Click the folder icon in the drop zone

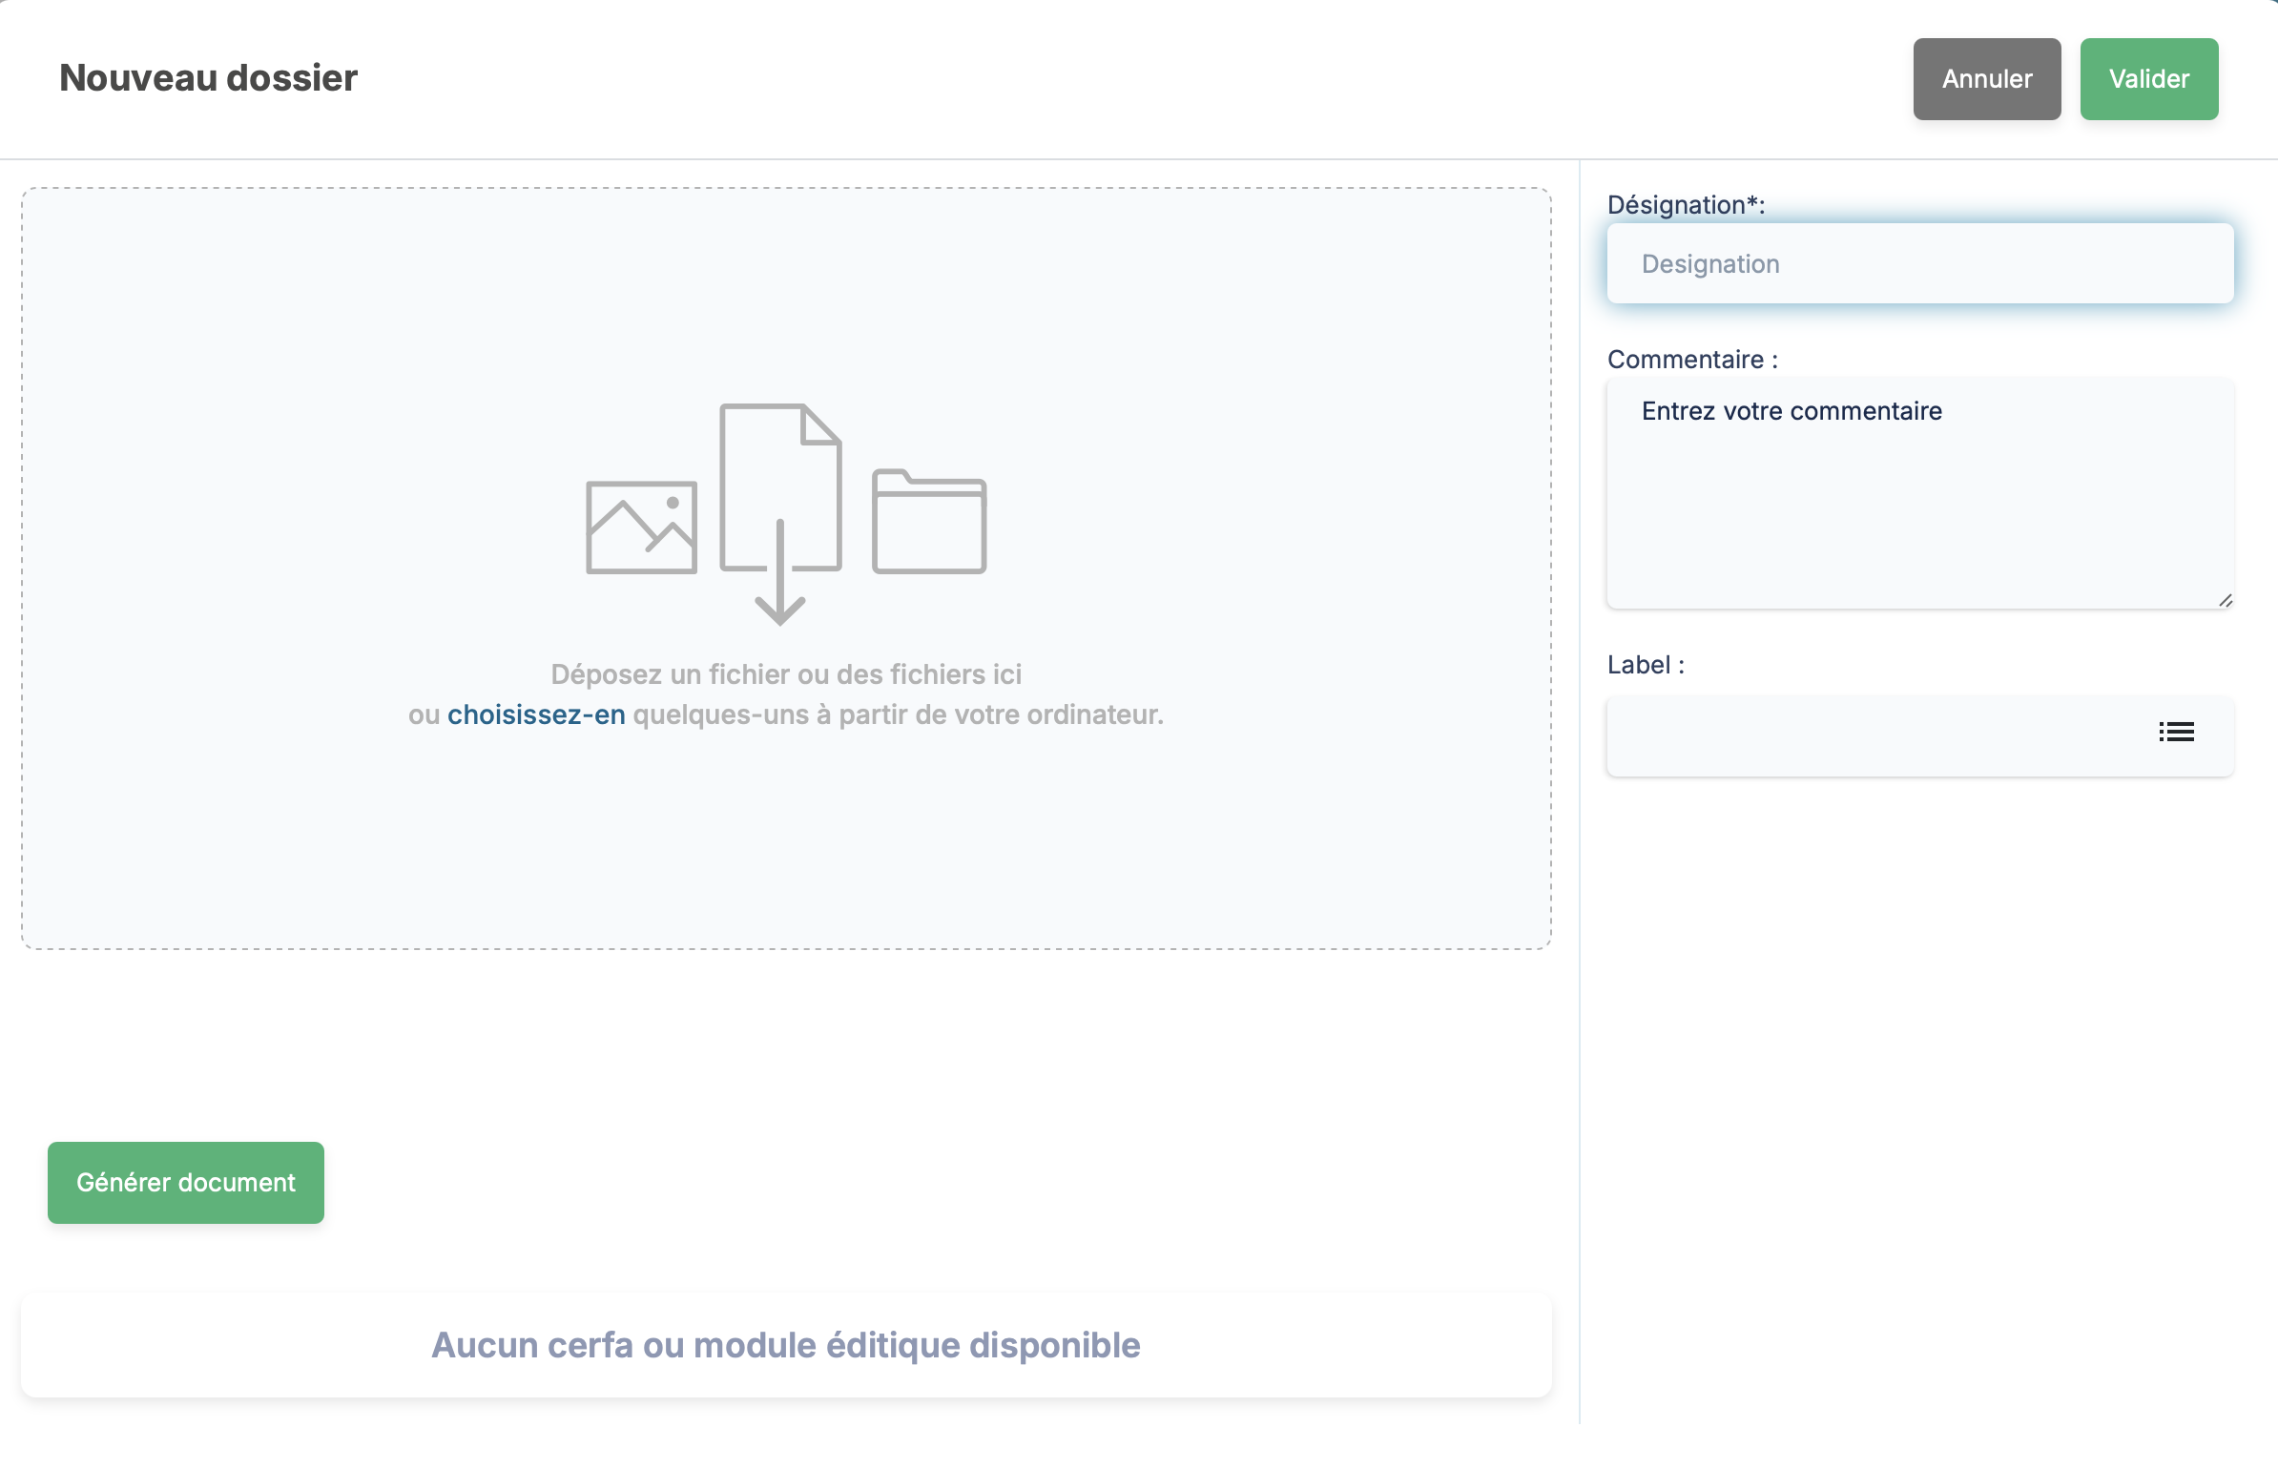pos(929,522)
